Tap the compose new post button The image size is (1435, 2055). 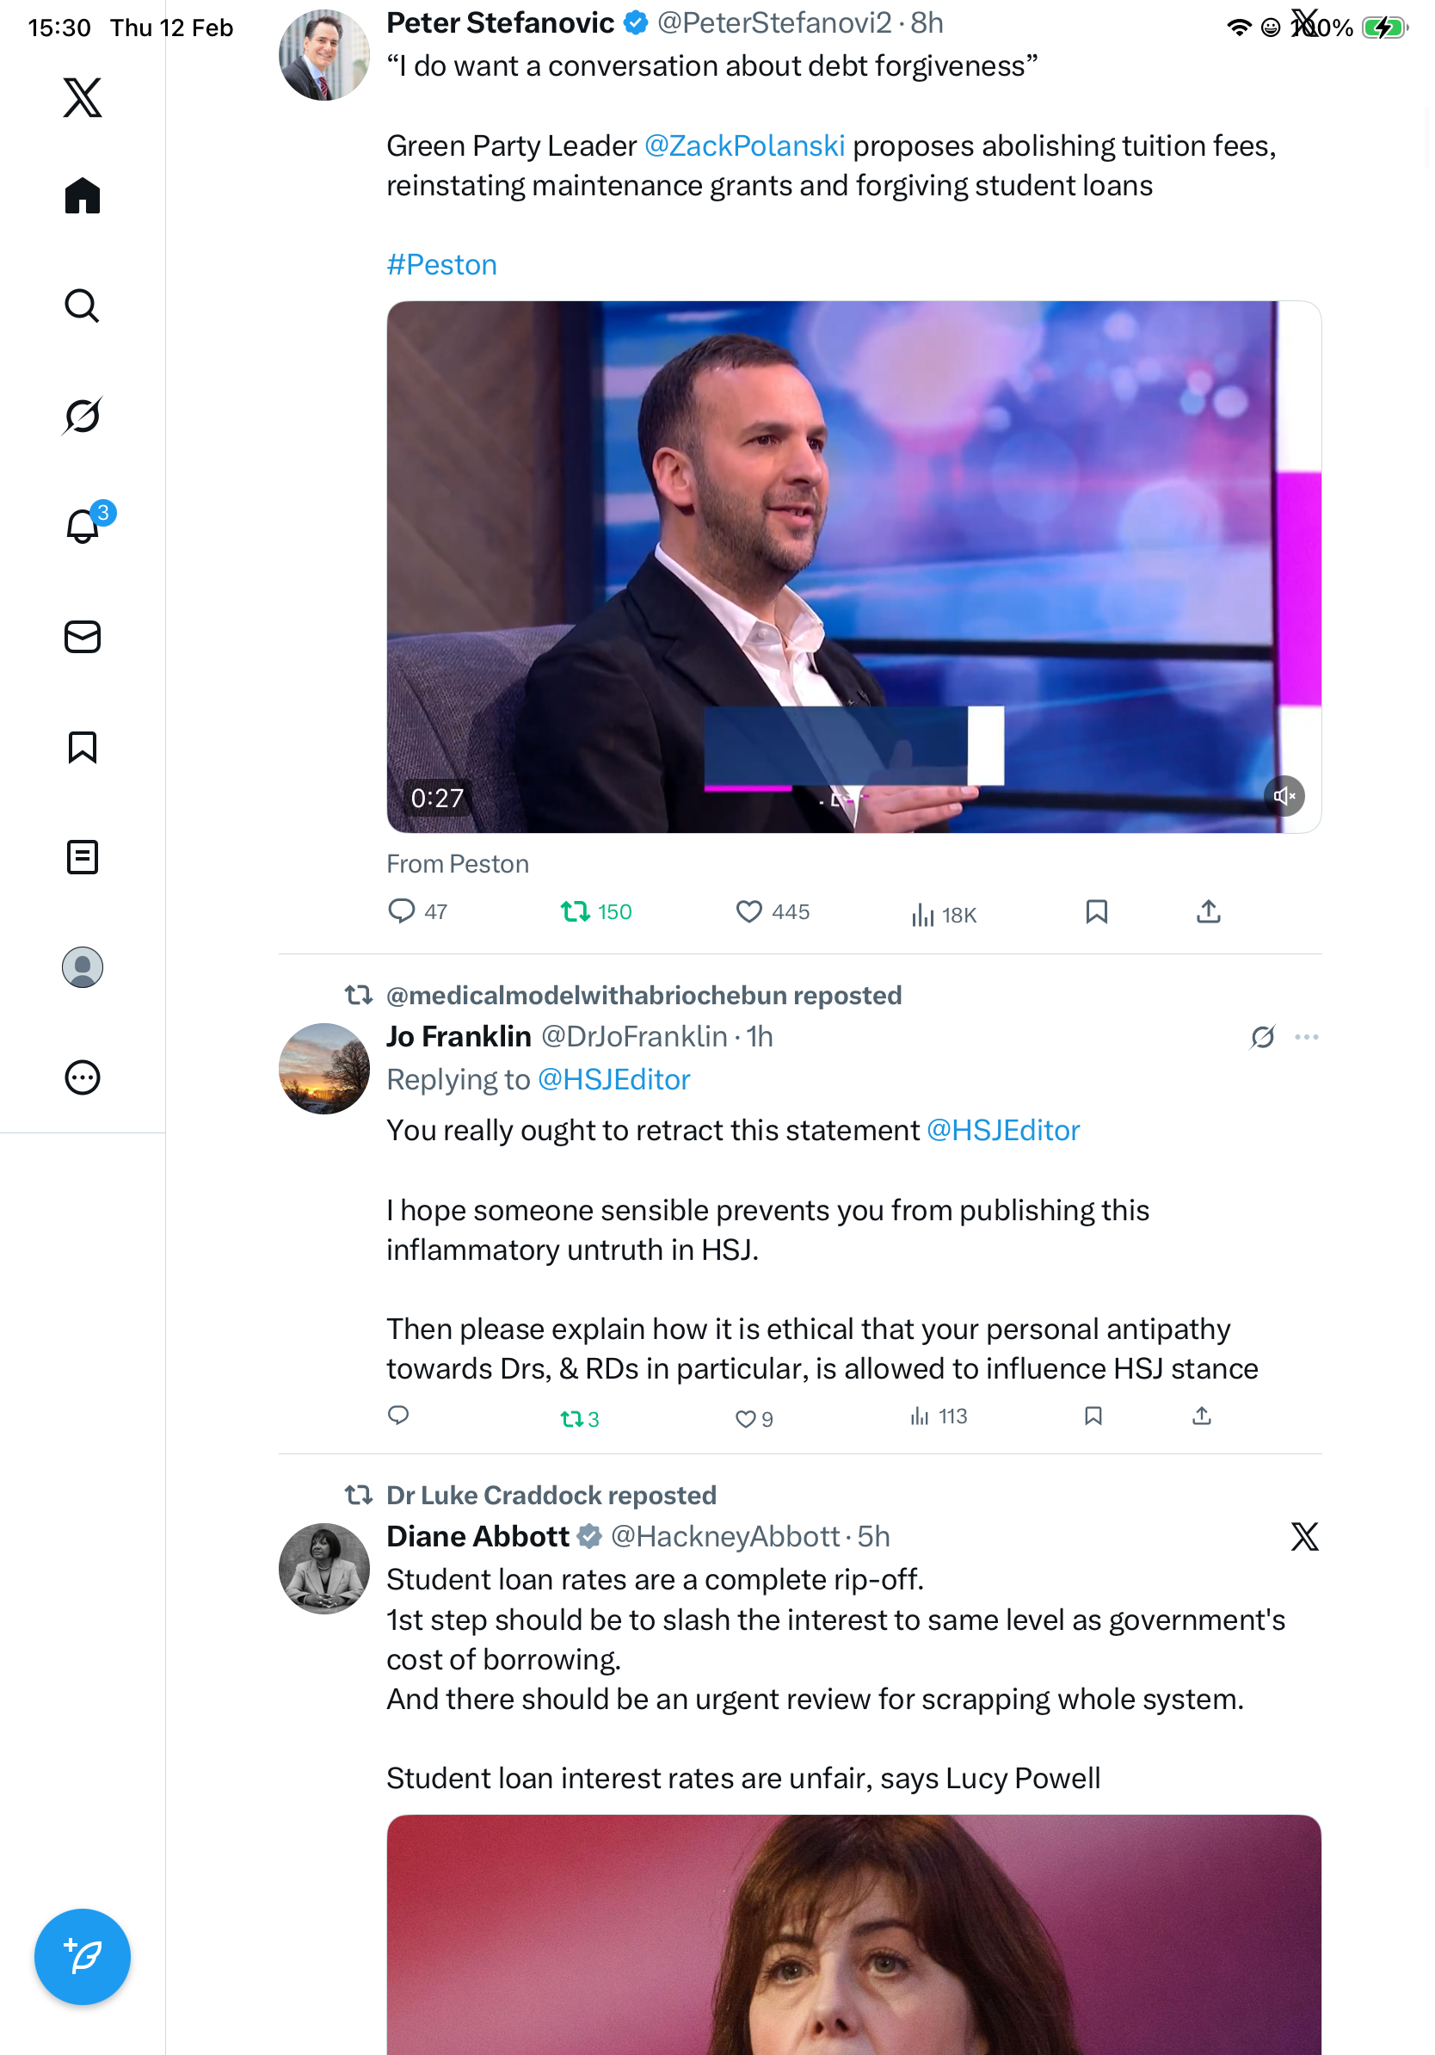[83, 1957]
